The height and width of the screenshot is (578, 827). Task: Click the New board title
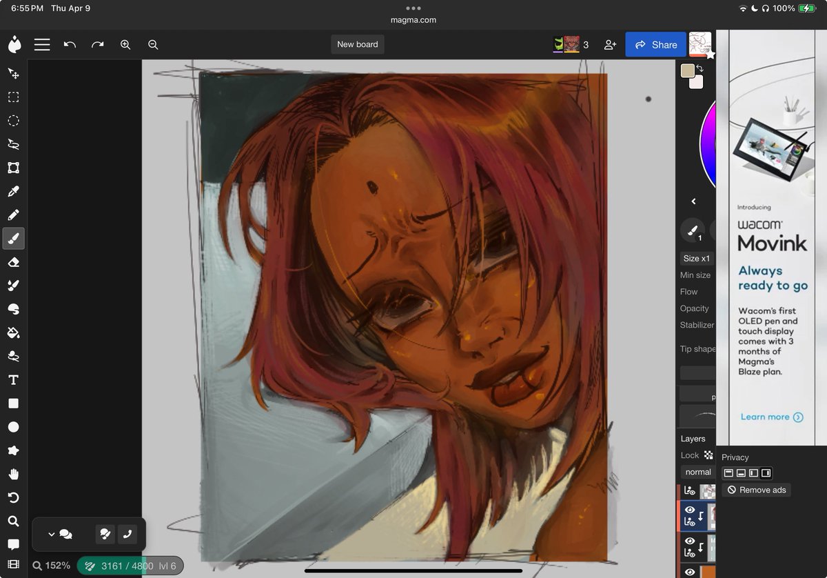[x=357, y=44]
